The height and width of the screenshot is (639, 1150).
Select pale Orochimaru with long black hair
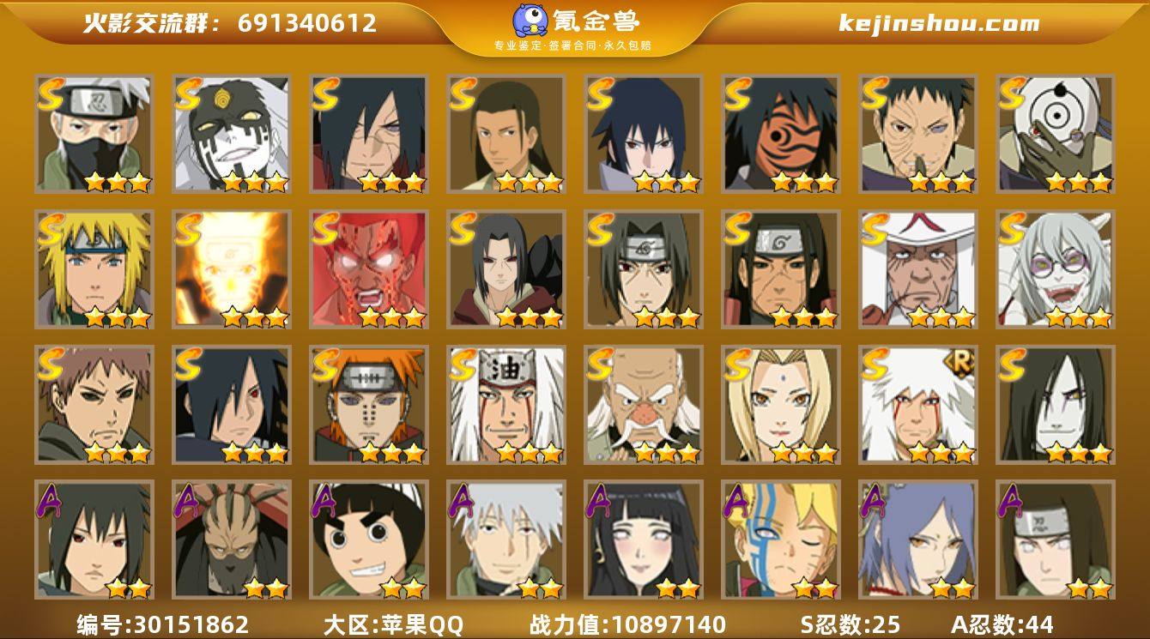click(x=1056, y=405)
